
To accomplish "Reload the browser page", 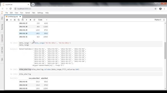I will (10, 9).
